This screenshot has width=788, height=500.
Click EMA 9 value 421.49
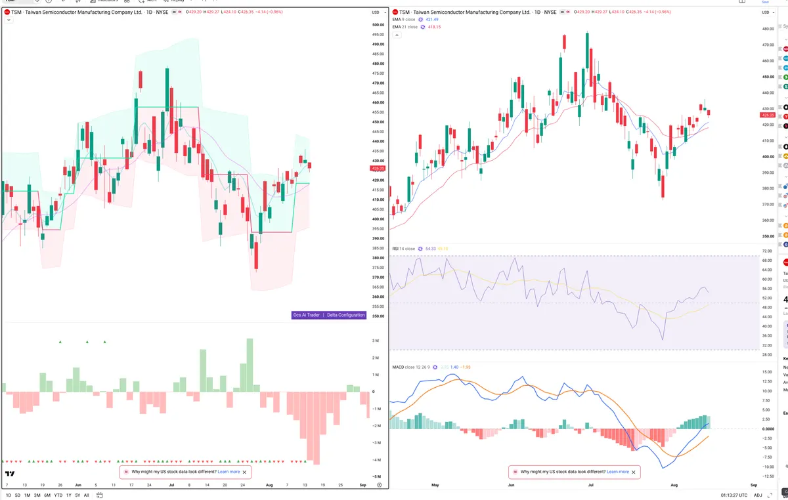point(433,20)
